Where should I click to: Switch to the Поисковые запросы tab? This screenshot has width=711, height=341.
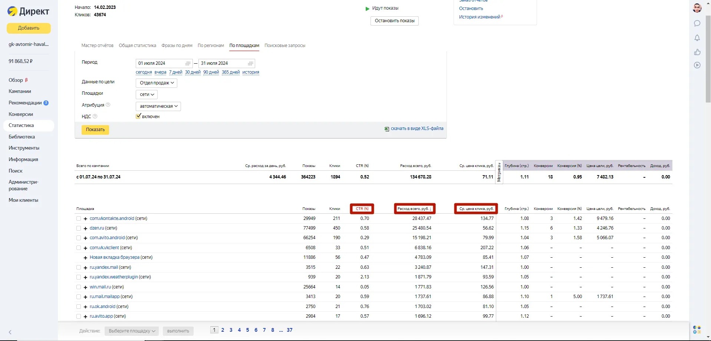[x=285, y=46]
